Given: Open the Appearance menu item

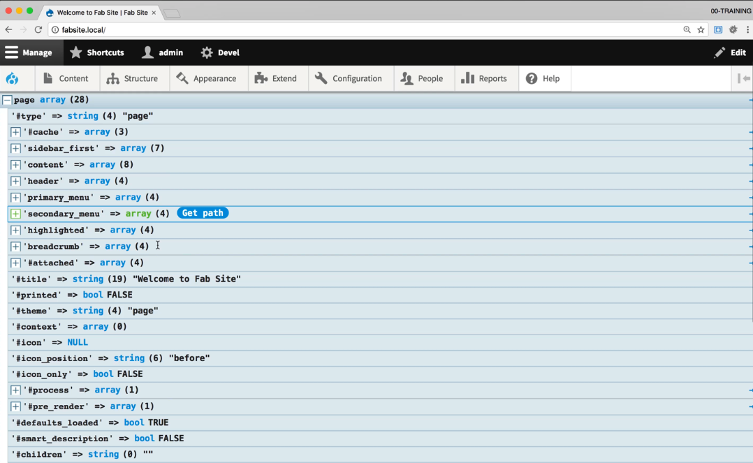Looking at the screenshot, I should tap(207, 78).
